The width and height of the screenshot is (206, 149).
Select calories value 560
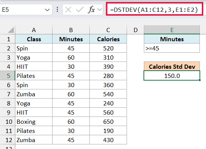[x=108, y=112]
